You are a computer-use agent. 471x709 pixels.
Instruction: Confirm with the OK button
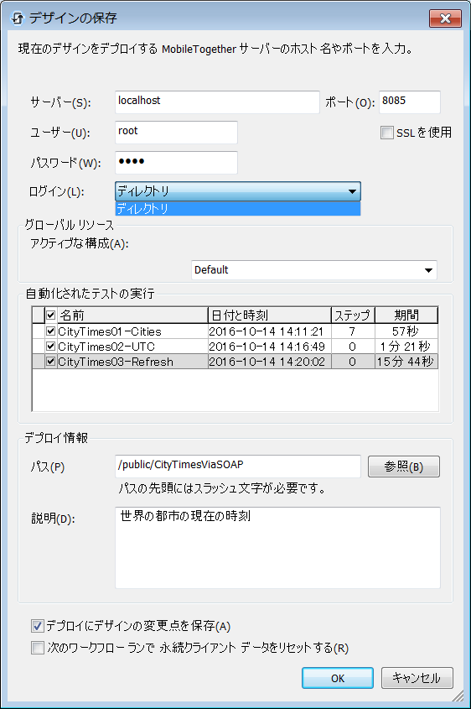tap(338, 678)
